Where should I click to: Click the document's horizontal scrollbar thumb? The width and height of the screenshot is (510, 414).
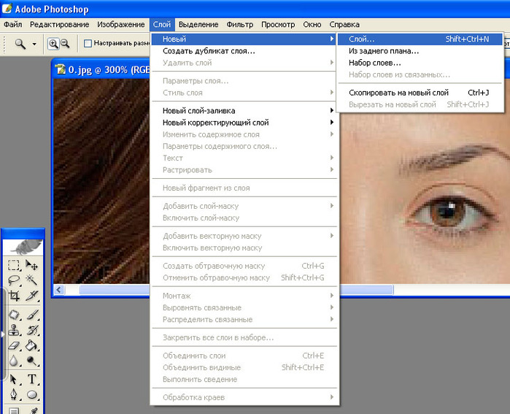[x=236, y=289]
